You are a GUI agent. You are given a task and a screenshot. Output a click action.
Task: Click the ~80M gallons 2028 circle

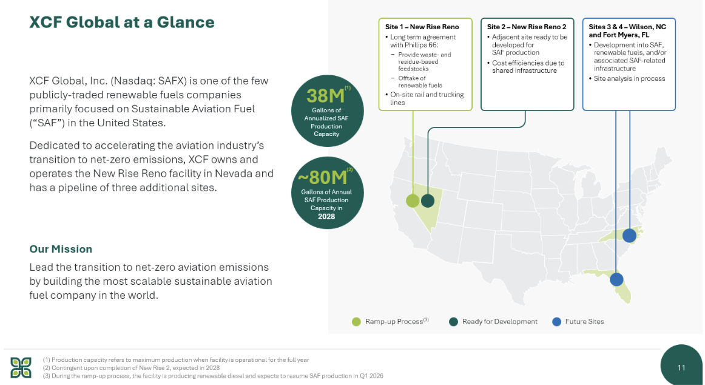coord(325,193)
